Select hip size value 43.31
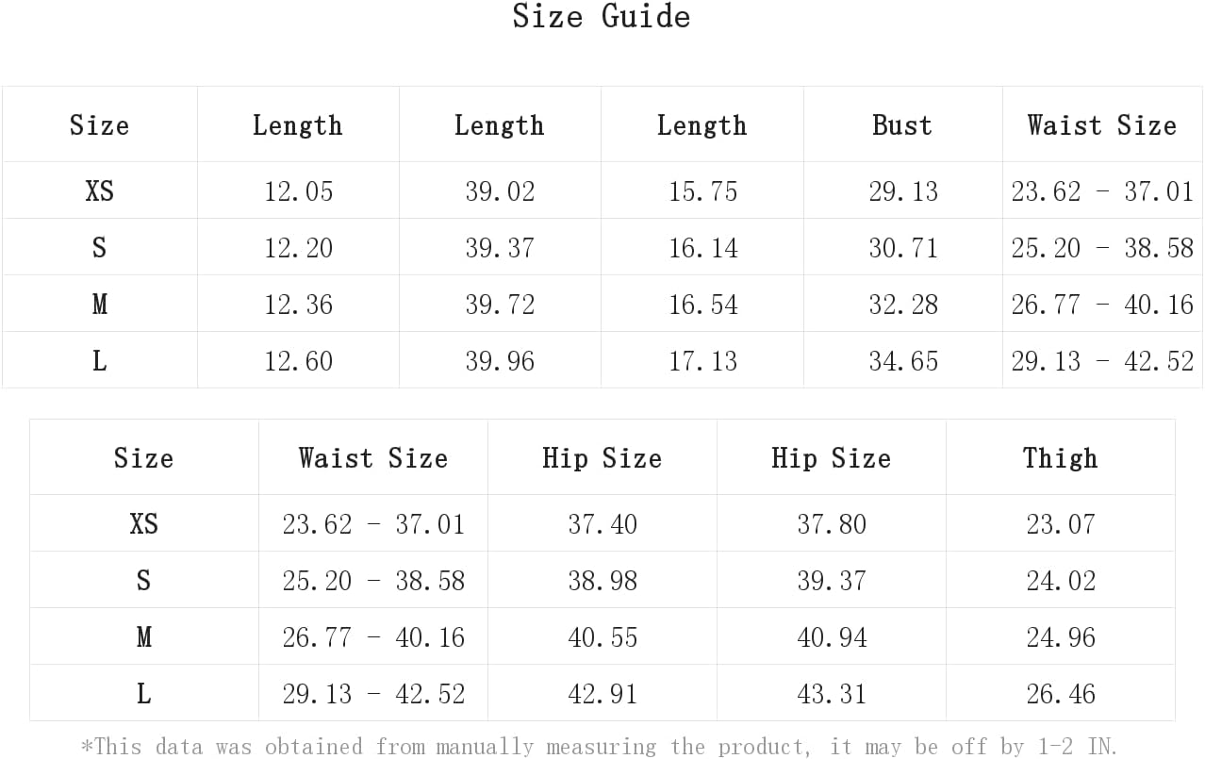1205x759 pixels. 832,694
